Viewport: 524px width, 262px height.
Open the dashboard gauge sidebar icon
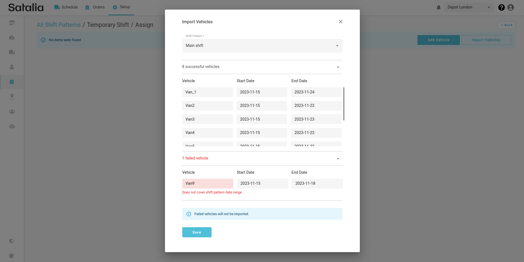(x=12, y=38)
